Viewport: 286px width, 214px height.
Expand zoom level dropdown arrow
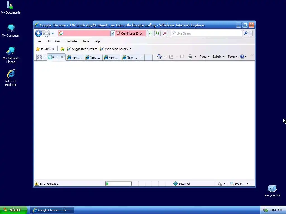(x=247, y=183)
